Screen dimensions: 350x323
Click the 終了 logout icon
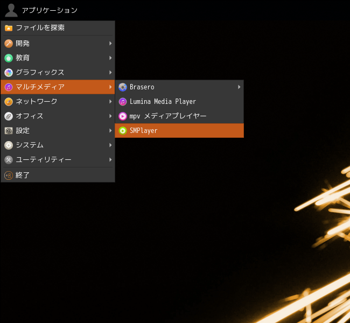point(9,175)
